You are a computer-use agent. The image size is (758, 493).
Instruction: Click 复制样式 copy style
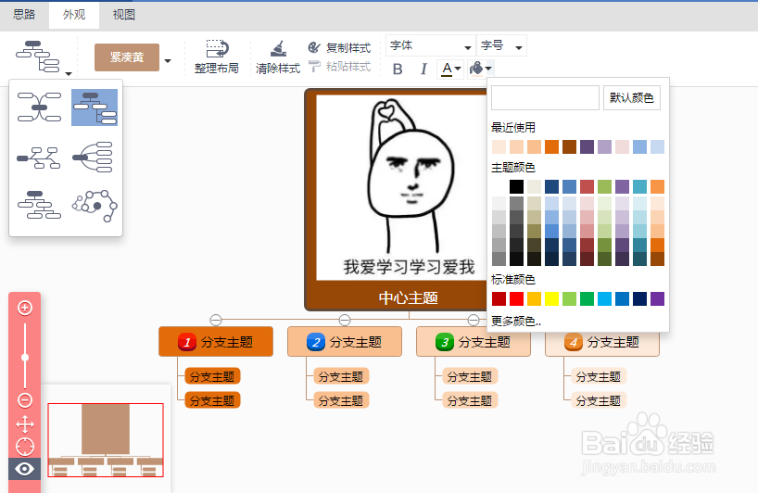coord(339,47)
